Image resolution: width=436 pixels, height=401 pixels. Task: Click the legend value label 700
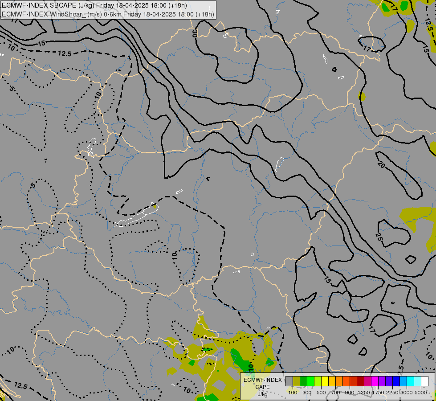[336, 393]
